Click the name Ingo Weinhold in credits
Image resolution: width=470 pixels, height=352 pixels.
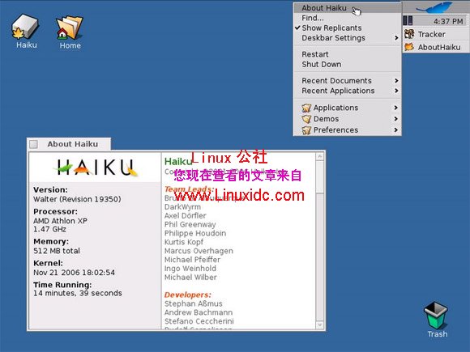[x=190, y=269]
